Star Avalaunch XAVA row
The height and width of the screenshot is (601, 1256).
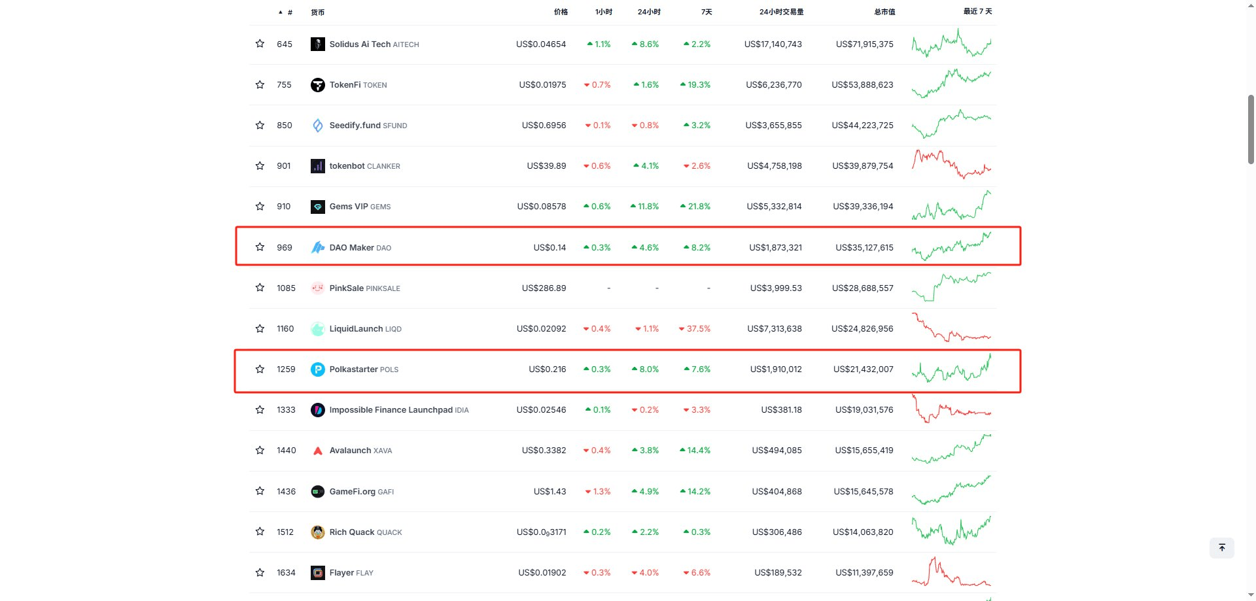coord(260,451)
